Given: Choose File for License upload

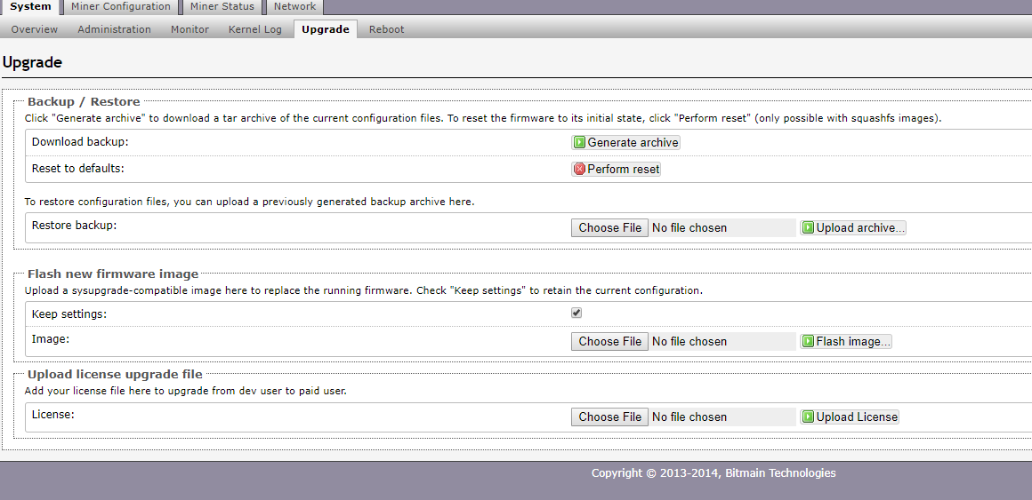Looking at the screenshot, I should click(x=609, y=417).
